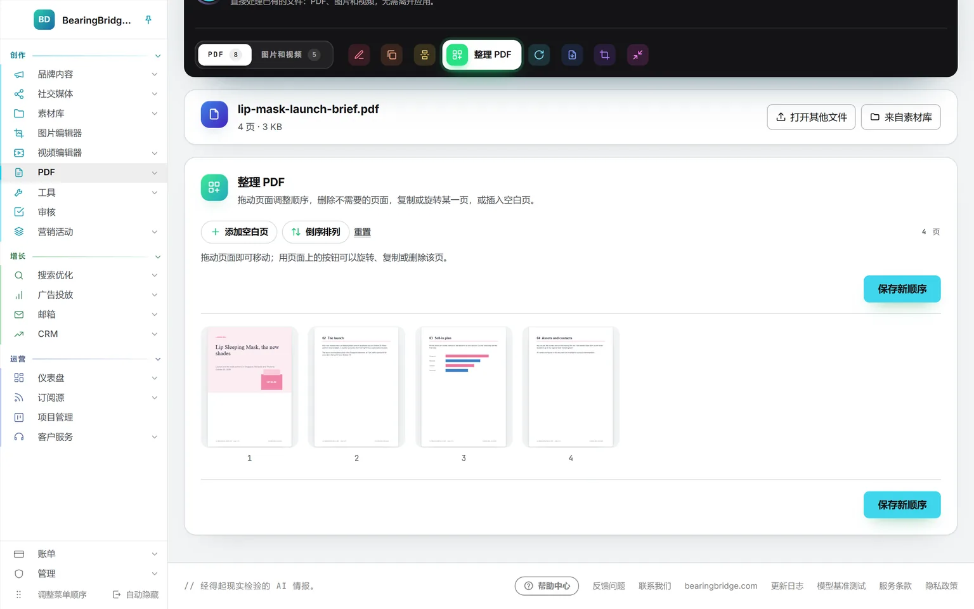Select the purple crop PDF tool
This screenshot has height=609, width=974.
(x=605, y=55)
